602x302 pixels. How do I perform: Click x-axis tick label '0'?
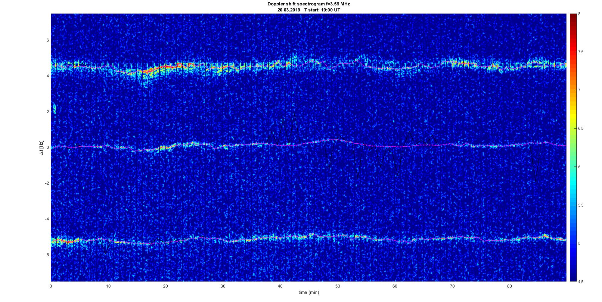[x=51, y=286]
